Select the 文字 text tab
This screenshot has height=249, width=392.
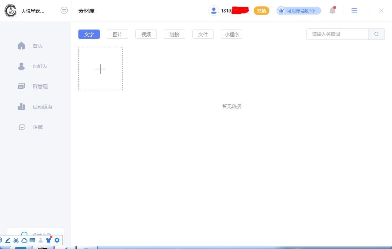pyautogui.click(x=89, y=34)
